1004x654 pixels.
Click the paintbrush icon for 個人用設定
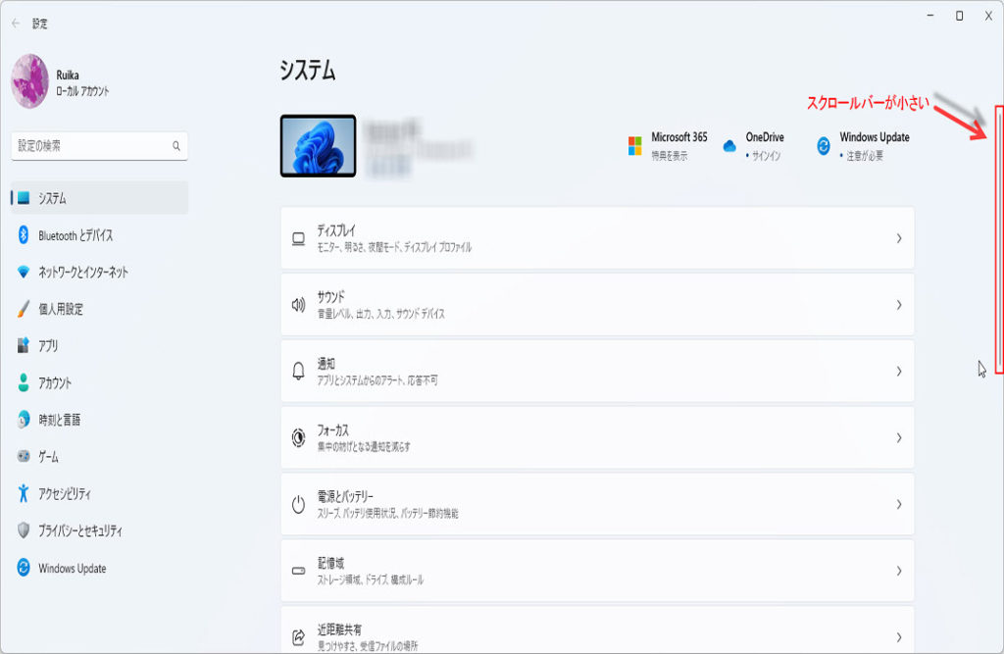[x=24, y=309]
